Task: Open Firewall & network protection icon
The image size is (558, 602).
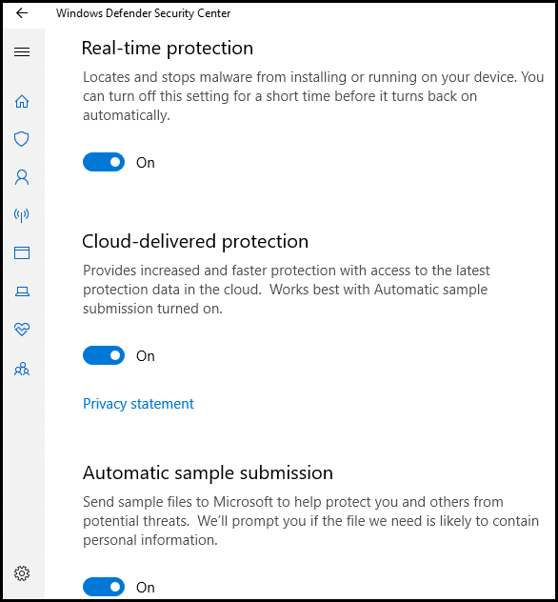Action: 22,215
